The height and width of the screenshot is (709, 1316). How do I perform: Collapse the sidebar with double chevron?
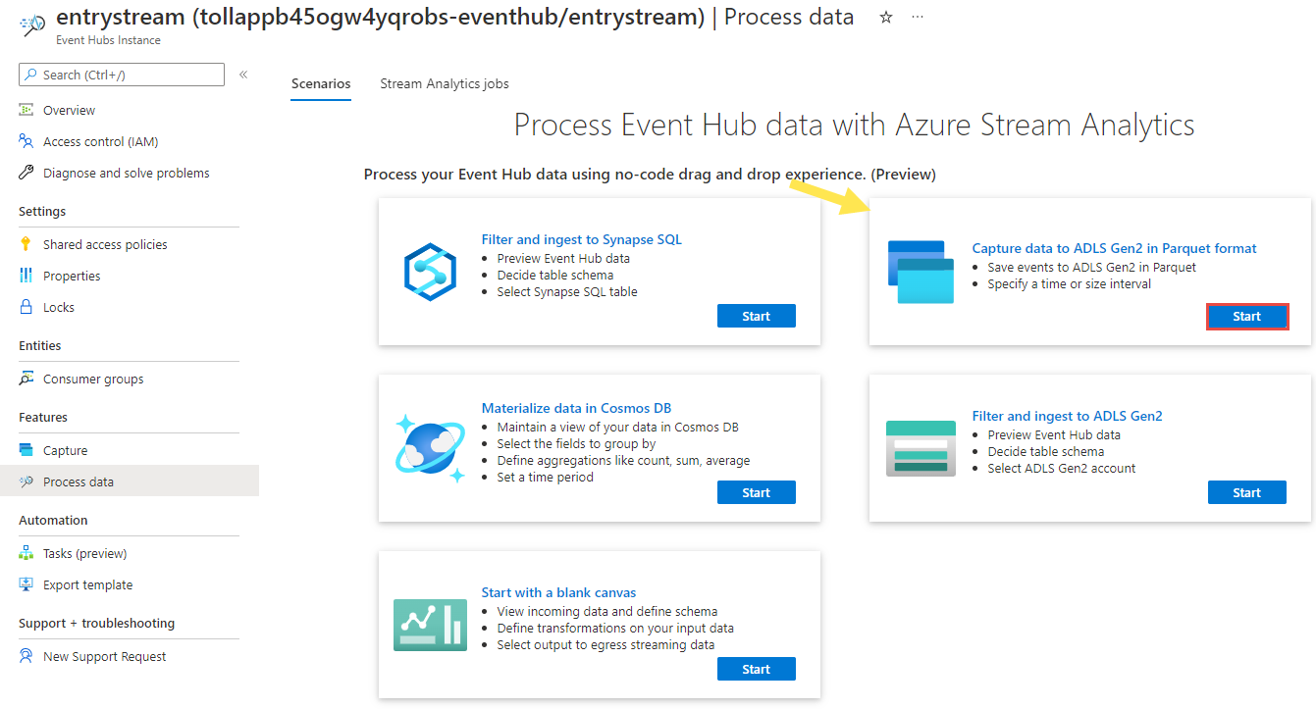(x=243, y=75)
